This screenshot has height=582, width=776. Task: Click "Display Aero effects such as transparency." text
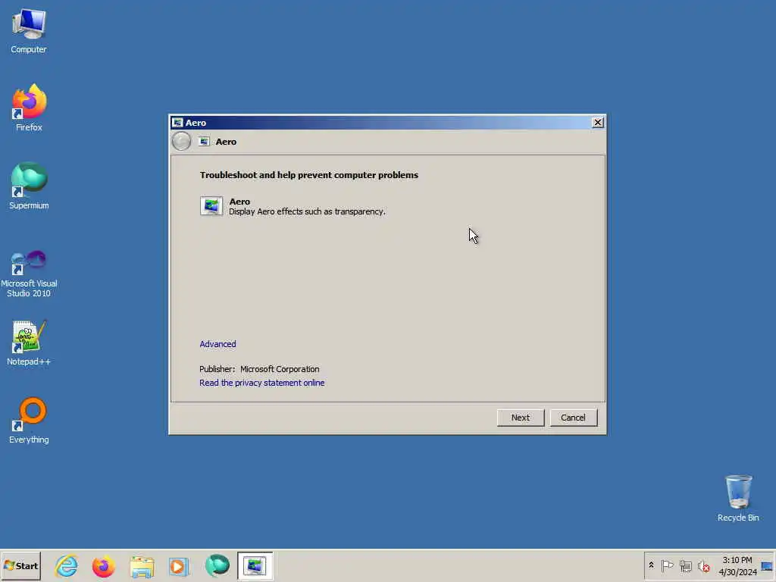click(x=307, y=211)
